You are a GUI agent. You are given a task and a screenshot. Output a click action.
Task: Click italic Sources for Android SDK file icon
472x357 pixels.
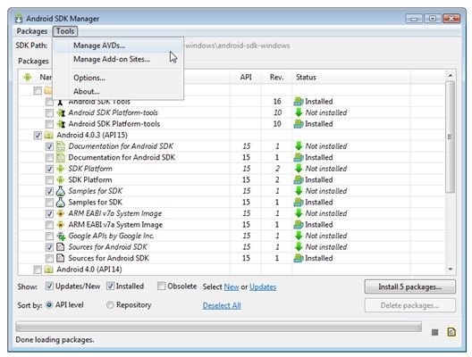click(x=61, y=247)
